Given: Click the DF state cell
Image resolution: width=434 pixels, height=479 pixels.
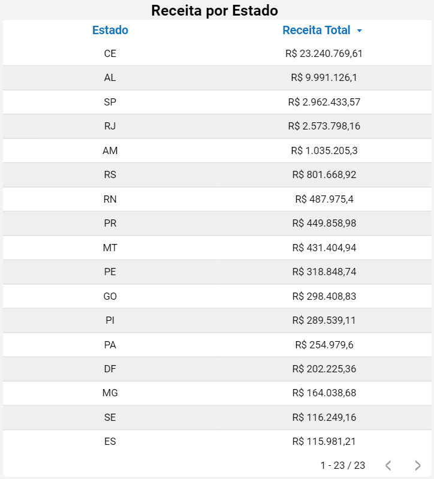Looking at the screenshot, I should (110, 369).
